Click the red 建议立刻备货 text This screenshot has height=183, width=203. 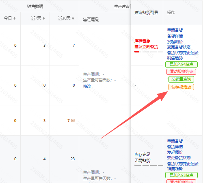coord(146,47)
